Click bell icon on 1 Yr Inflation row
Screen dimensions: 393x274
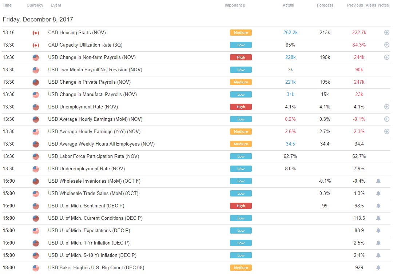click(x=378, y=243)
